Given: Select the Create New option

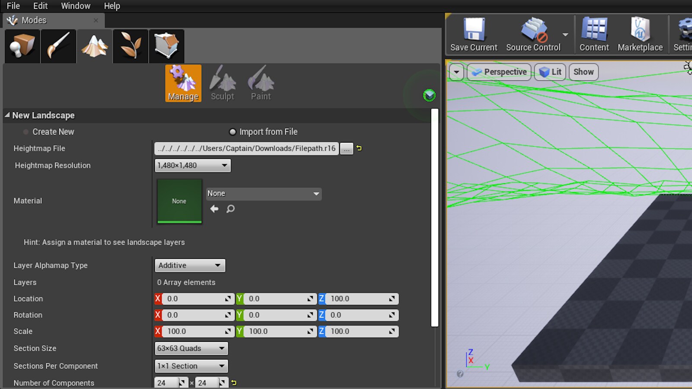Looking at the screenshot, I should pyautogui.click(x=25, y=132).
